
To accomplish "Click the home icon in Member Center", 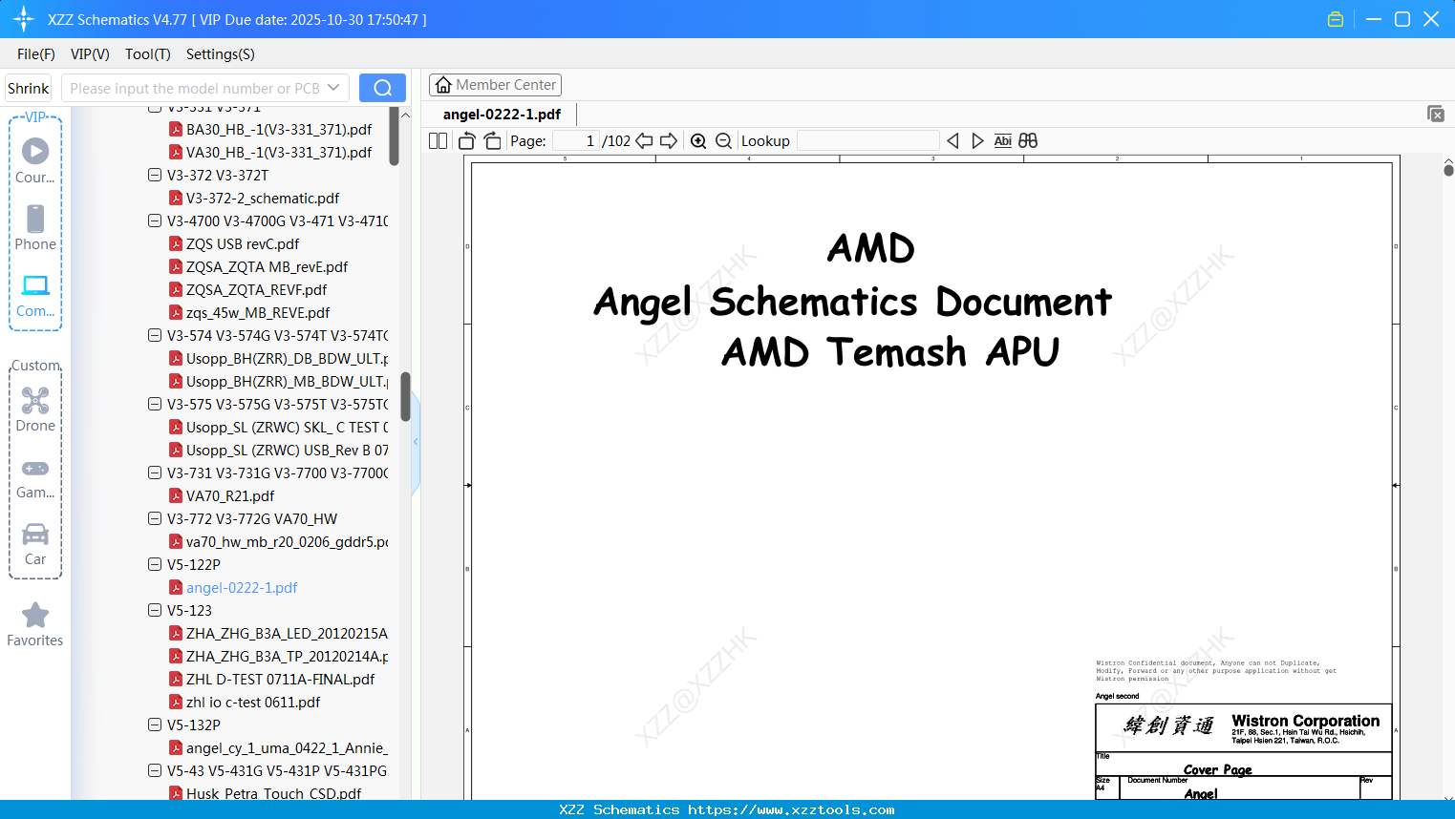I will pyautogui.click(x=443, y=85).
